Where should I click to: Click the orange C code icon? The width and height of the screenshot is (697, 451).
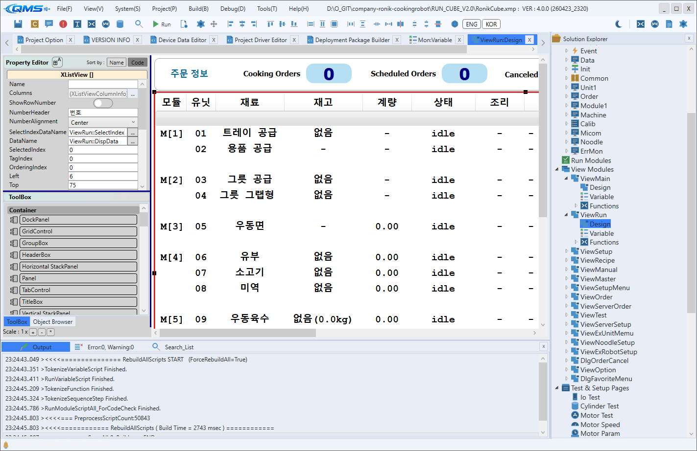tap(34, 24)
